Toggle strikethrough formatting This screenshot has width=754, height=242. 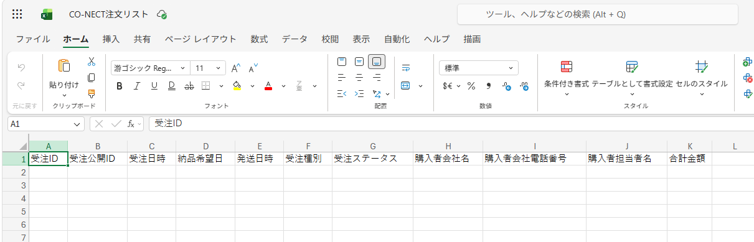tap(189, 86)
